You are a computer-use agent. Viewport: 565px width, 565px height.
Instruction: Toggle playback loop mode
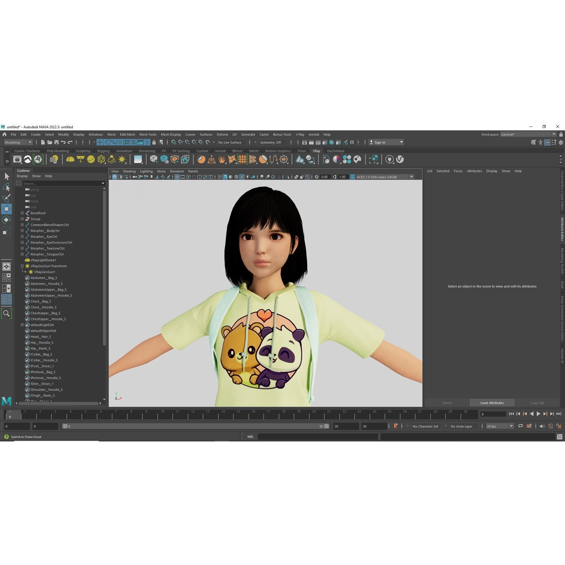[x=521, y=426]
